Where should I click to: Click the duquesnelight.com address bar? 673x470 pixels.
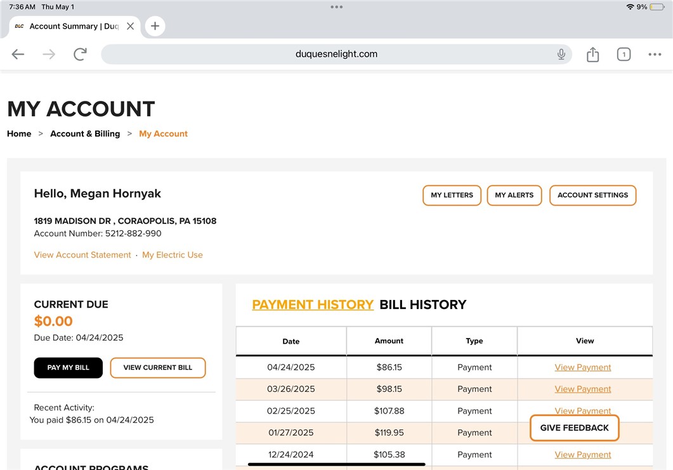336,54
